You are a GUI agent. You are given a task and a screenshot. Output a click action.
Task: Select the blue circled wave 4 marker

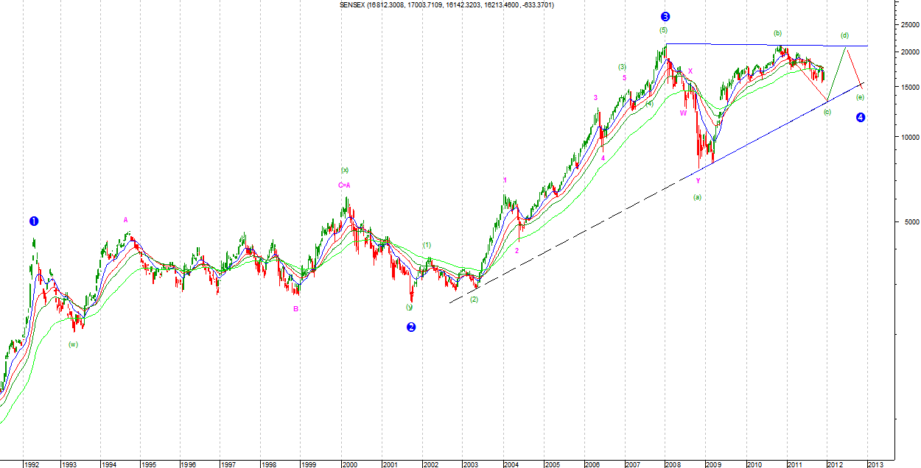point(861,117)
